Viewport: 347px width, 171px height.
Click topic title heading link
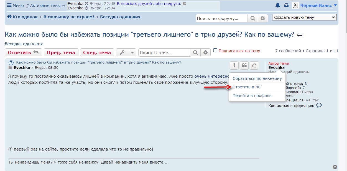(x=149, y=35)
